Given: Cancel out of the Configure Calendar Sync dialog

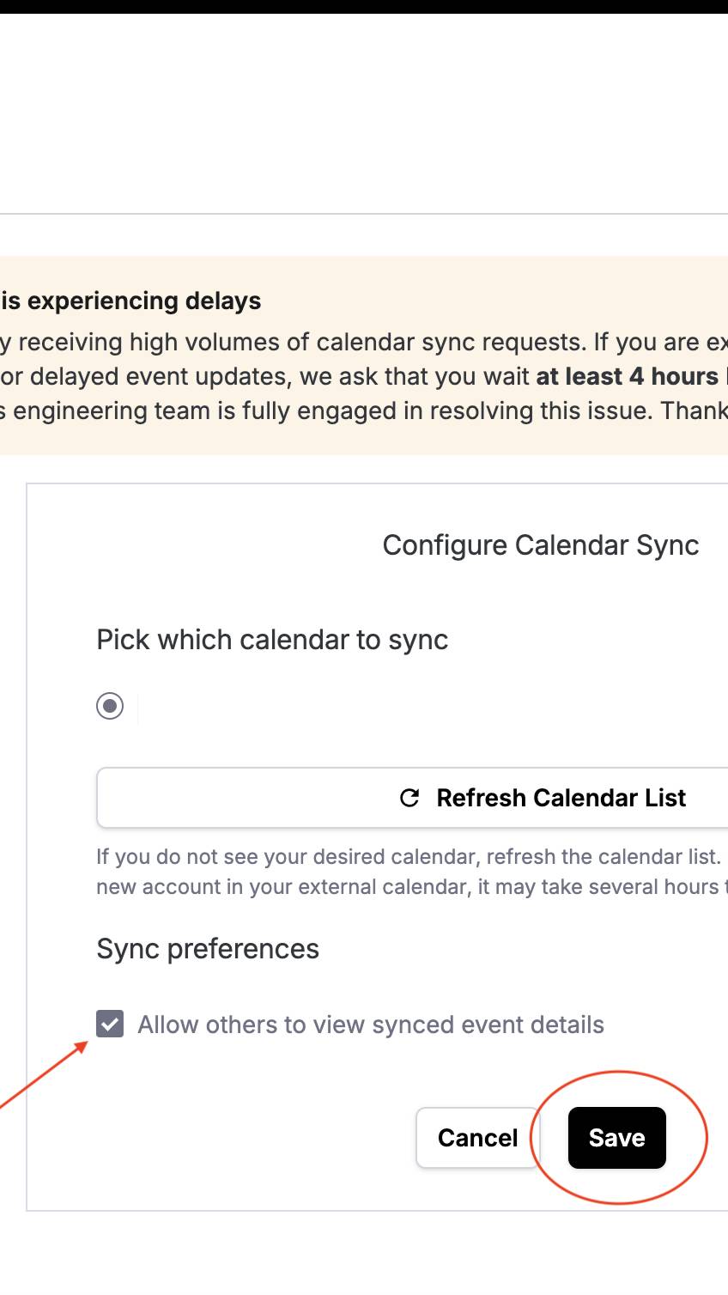Looking at the screenshot, I should (x=477, y=1137).
